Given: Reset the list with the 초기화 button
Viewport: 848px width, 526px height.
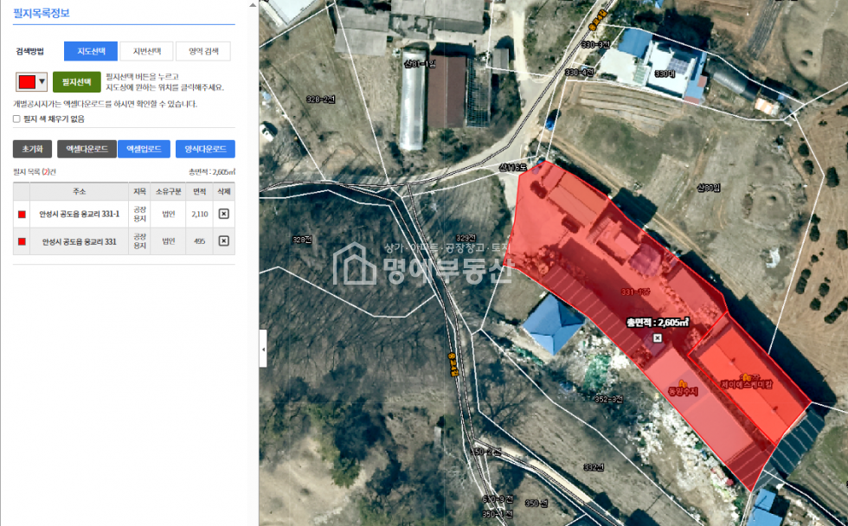Looking at the screenshot, I should tap(32, 149).
